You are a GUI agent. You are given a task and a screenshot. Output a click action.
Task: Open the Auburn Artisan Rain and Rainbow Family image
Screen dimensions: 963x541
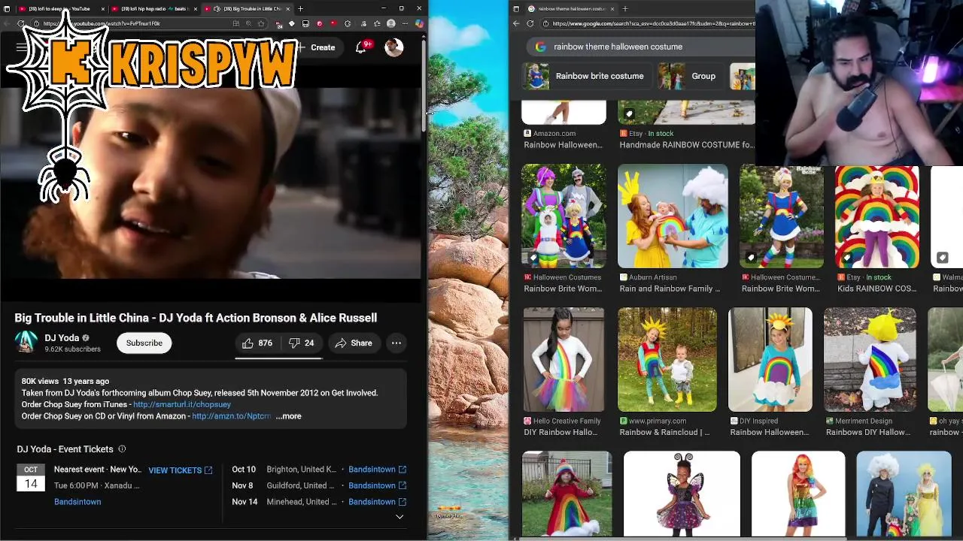coord(673,216)
